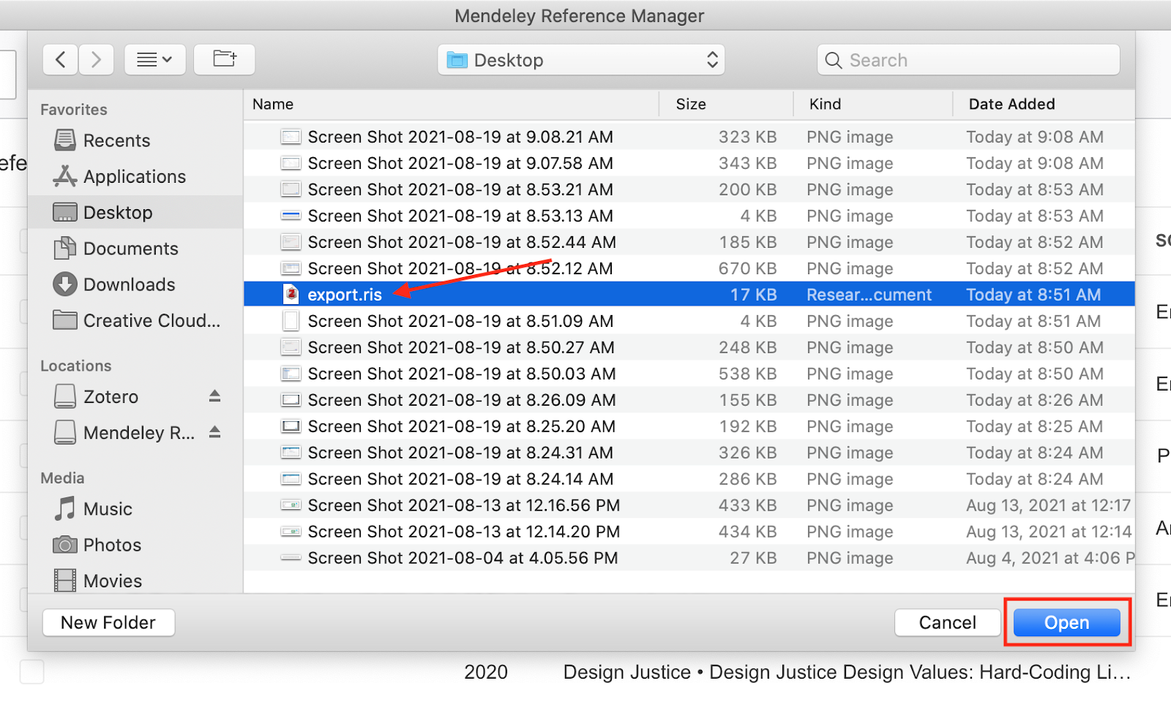Select Screen Shot 2021-08-19 at 9.08.21 AM
This screenshot has height=705, width=1171.
click(689, 137)
